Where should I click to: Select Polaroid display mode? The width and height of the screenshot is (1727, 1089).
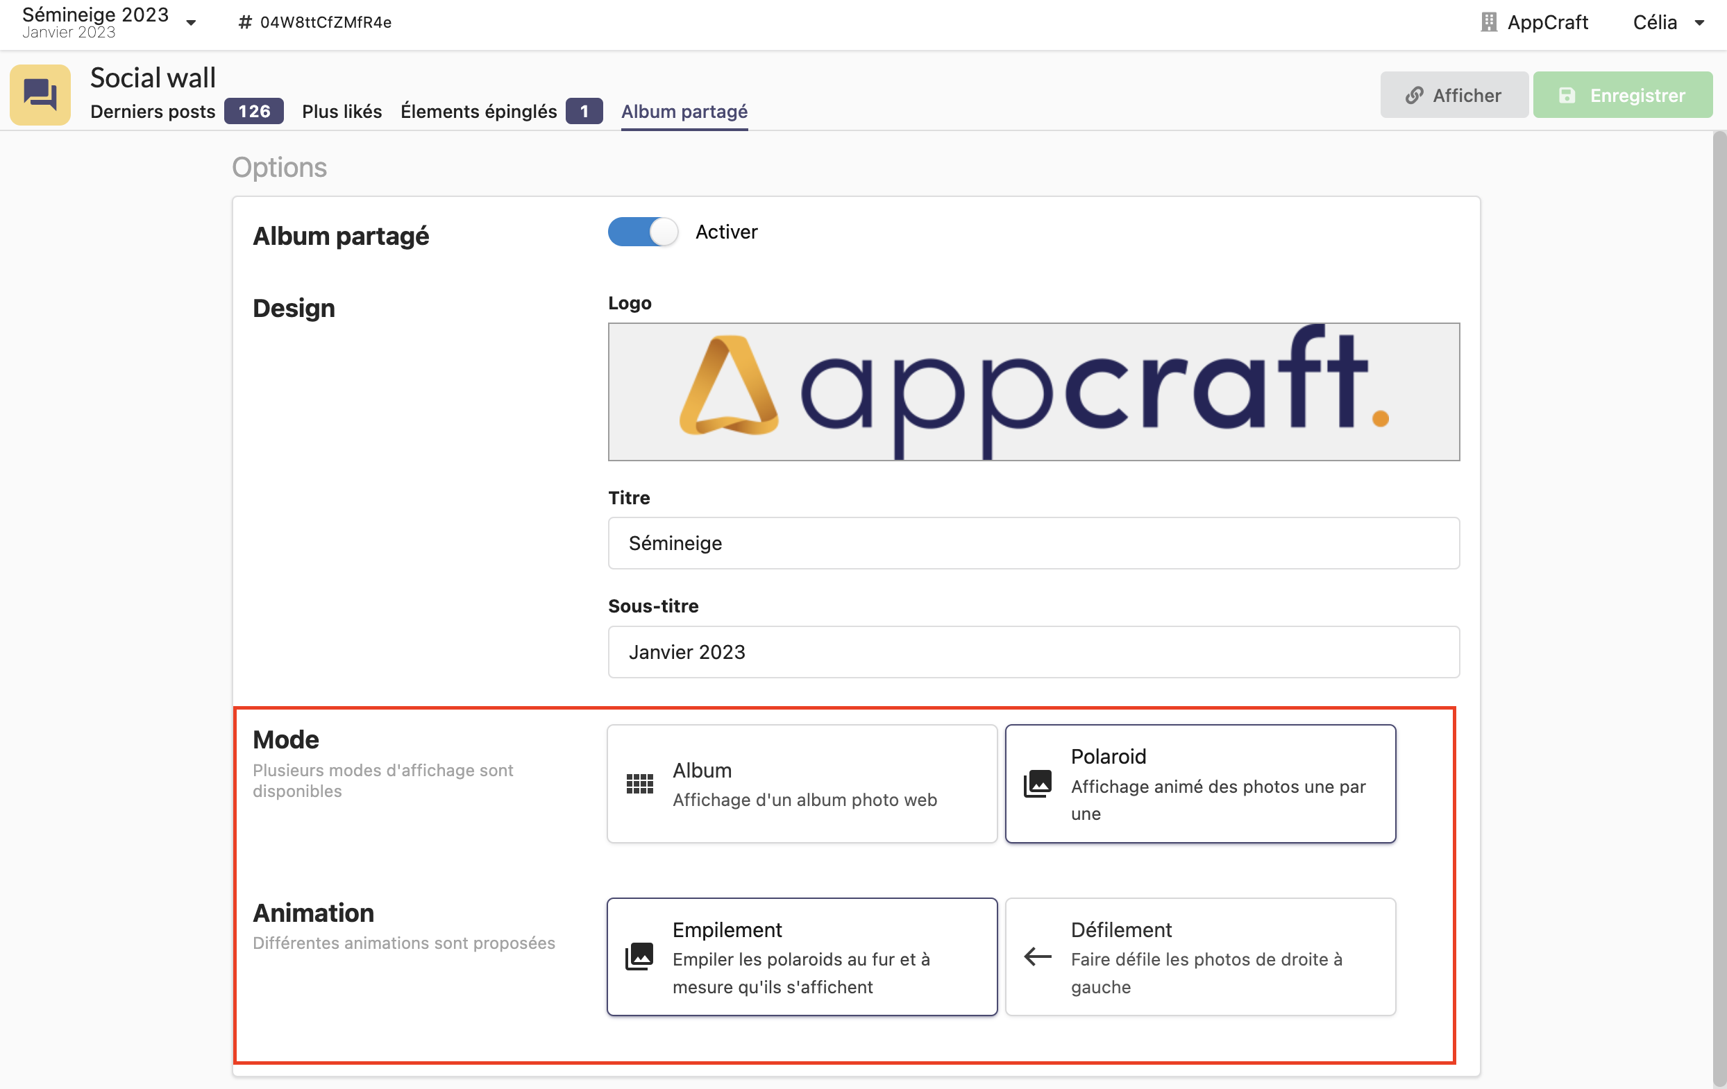click(x=1200, y=783)
